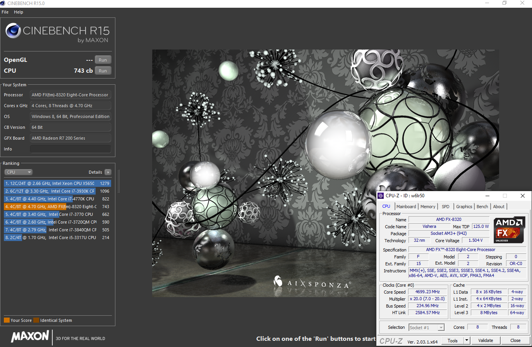This screenshot has height=347, width=532.
Task: Click the Technology value 32 nm
Action: [419, 241]
